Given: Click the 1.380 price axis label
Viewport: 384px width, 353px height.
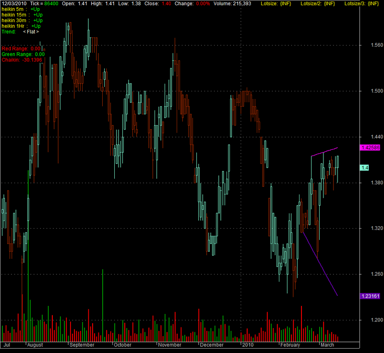Looking at the screenshot, I should click(377, 183).
